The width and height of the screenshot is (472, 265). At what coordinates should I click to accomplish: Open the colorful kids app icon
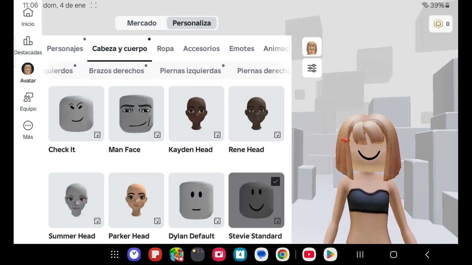click(x=177, y=254)
